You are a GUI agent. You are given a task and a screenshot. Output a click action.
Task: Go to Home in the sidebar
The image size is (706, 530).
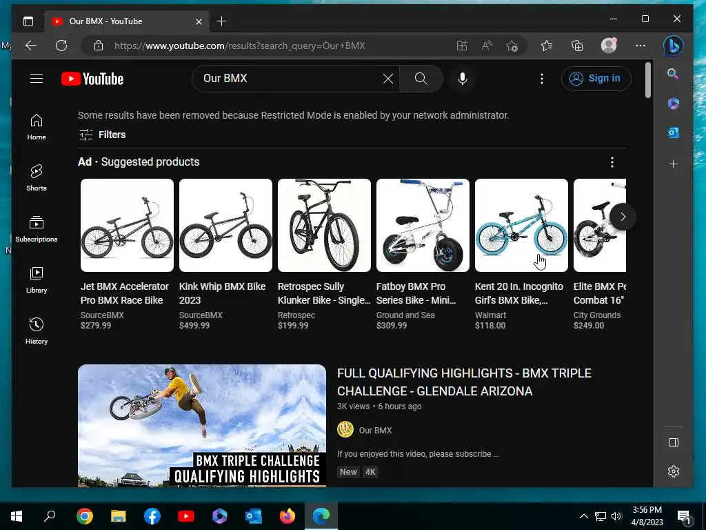coord(37,127)
